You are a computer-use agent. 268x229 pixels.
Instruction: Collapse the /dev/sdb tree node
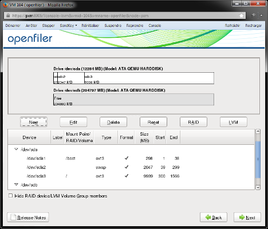pos(16,184)
